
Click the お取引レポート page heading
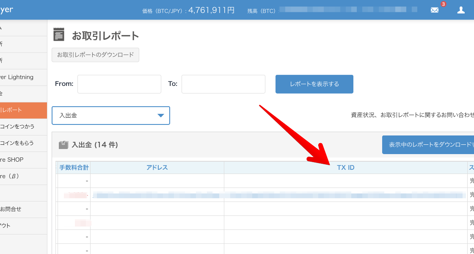(105, 36)
